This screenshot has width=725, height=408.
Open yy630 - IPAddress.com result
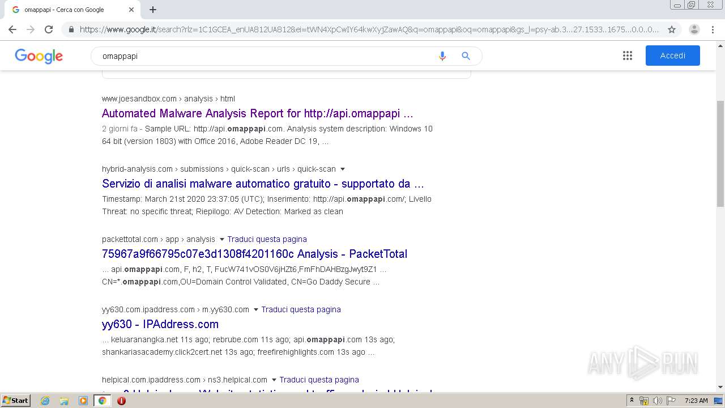click(160, 324)
